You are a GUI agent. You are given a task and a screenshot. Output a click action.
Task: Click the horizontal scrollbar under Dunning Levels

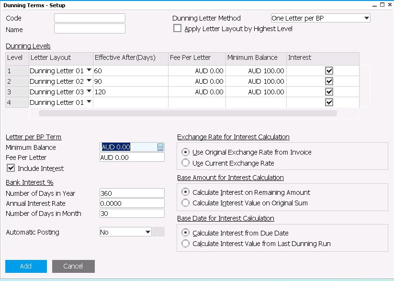tap(188, 113)
